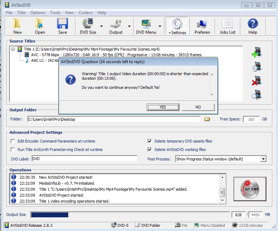278x231 pixels.
Task: Open +Settings gear icon
Action: [177, 24]
